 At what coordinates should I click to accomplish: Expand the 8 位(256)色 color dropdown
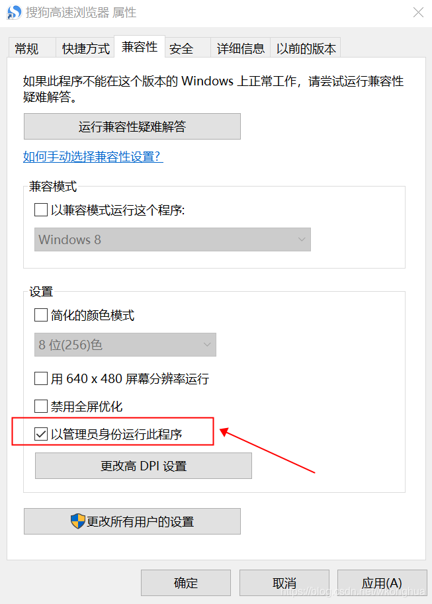tap(125, 345)
